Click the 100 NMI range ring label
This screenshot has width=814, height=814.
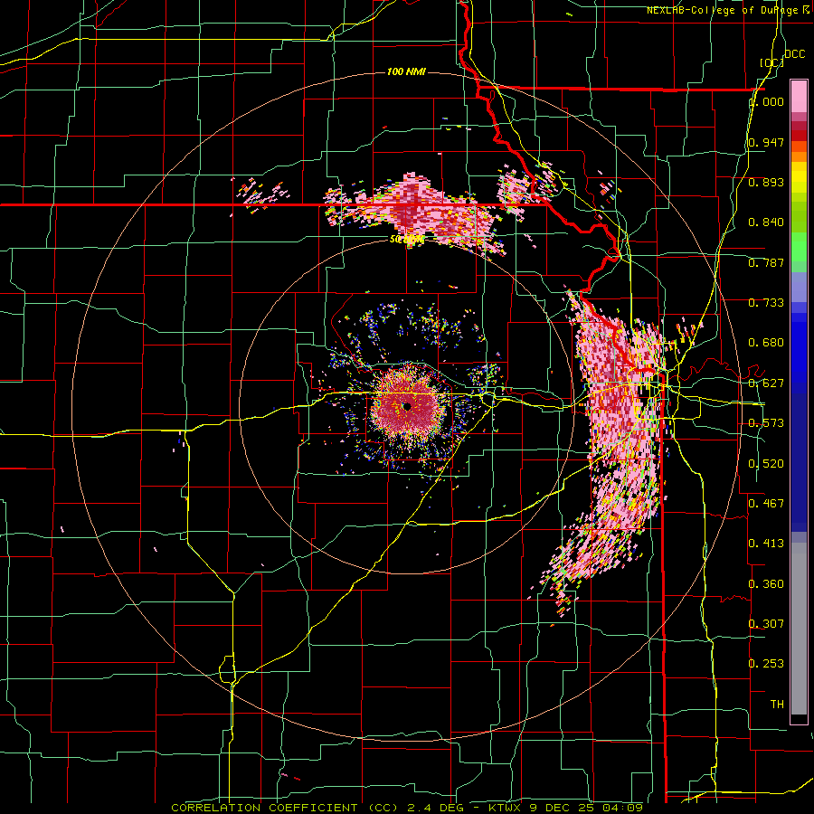(x=406, y=71)
